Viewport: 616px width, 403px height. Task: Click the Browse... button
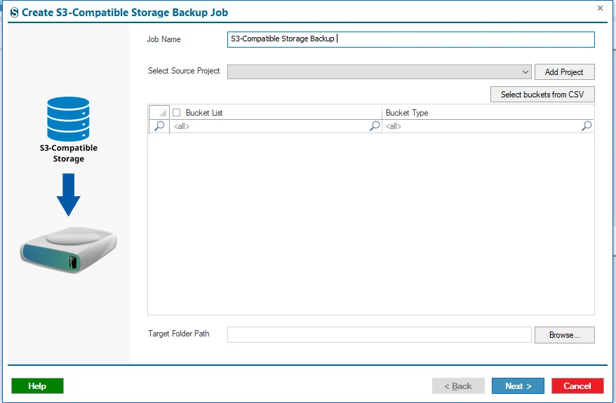point(564,335)
